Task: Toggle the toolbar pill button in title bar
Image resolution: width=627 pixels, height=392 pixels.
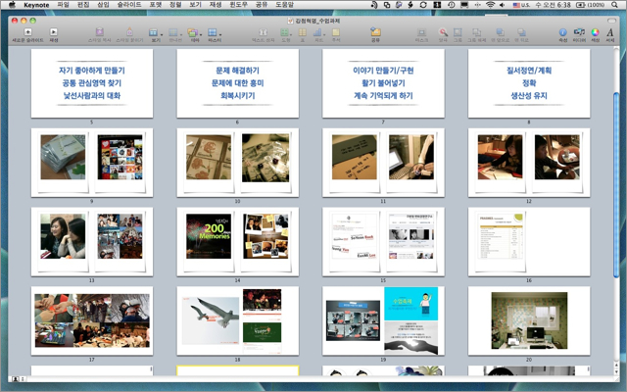Action: click(611, 21)
